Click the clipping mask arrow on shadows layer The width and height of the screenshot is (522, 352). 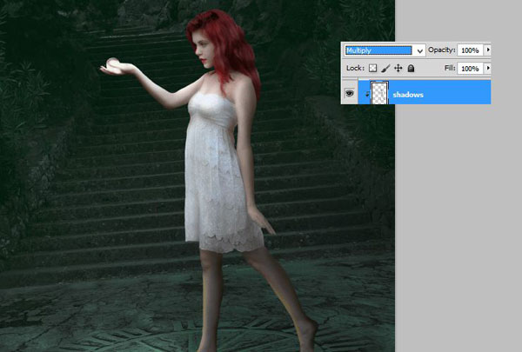366,95
